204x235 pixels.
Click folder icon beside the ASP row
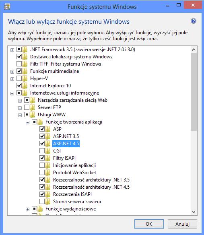[x=47, y=129]
